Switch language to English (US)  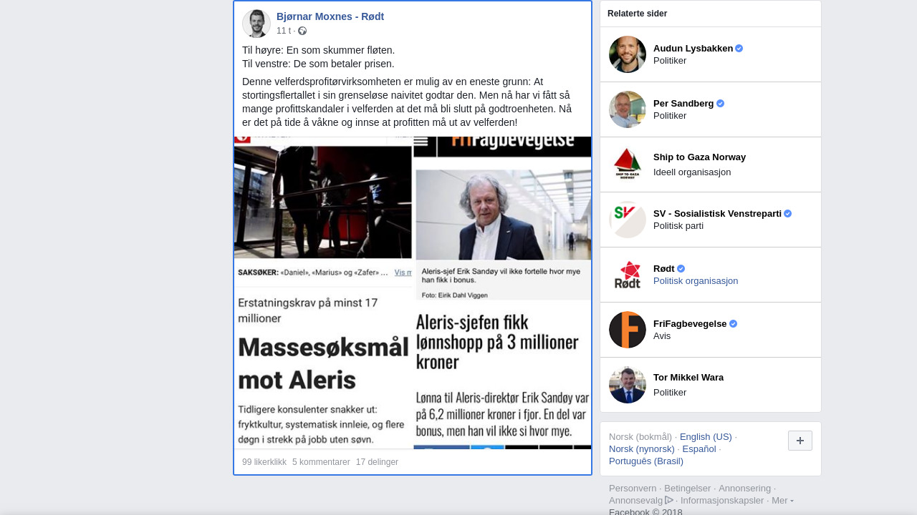[706, 436]
